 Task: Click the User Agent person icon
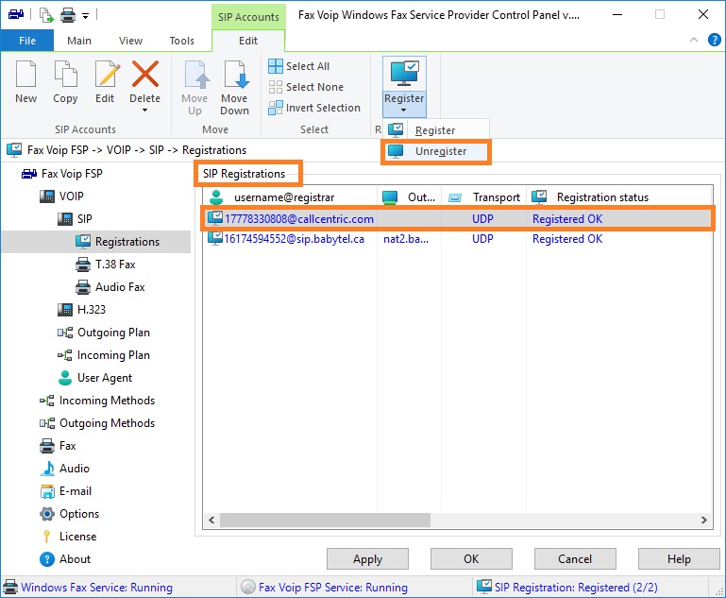point(65,378)
